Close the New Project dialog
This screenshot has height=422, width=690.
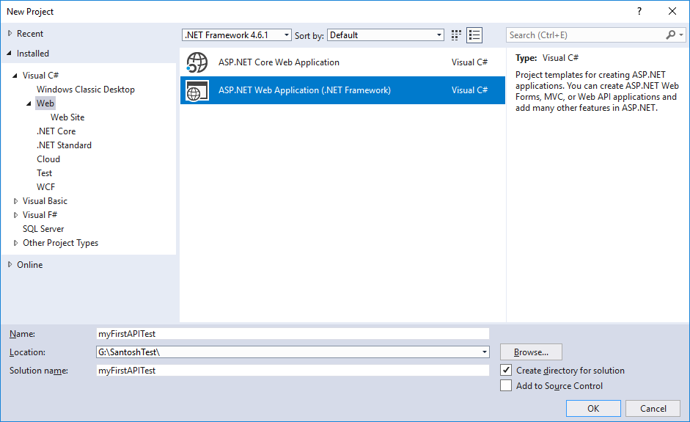click(672, 12)
